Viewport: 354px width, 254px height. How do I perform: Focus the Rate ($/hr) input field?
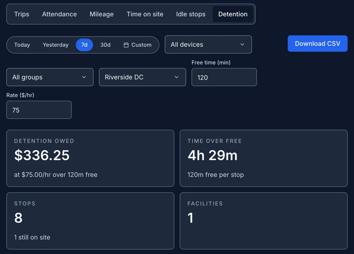pyautogui.click(x=39, y=110)
